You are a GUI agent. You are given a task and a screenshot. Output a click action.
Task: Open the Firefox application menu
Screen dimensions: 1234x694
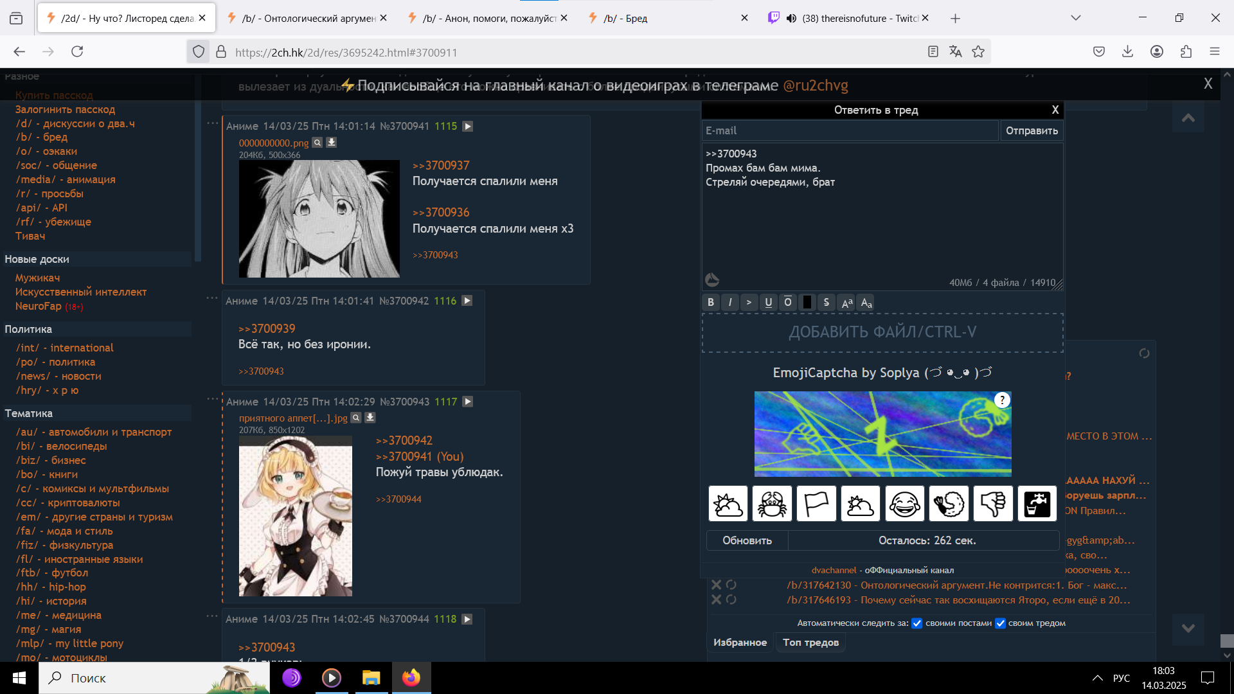click(x=1215, y=52)
